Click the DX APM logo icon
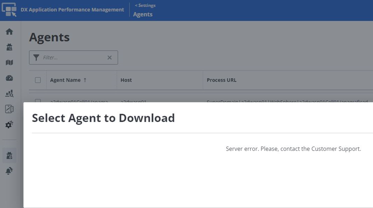Screen dimensions: 373x208 pyautogui.click(x=9, y=10)
